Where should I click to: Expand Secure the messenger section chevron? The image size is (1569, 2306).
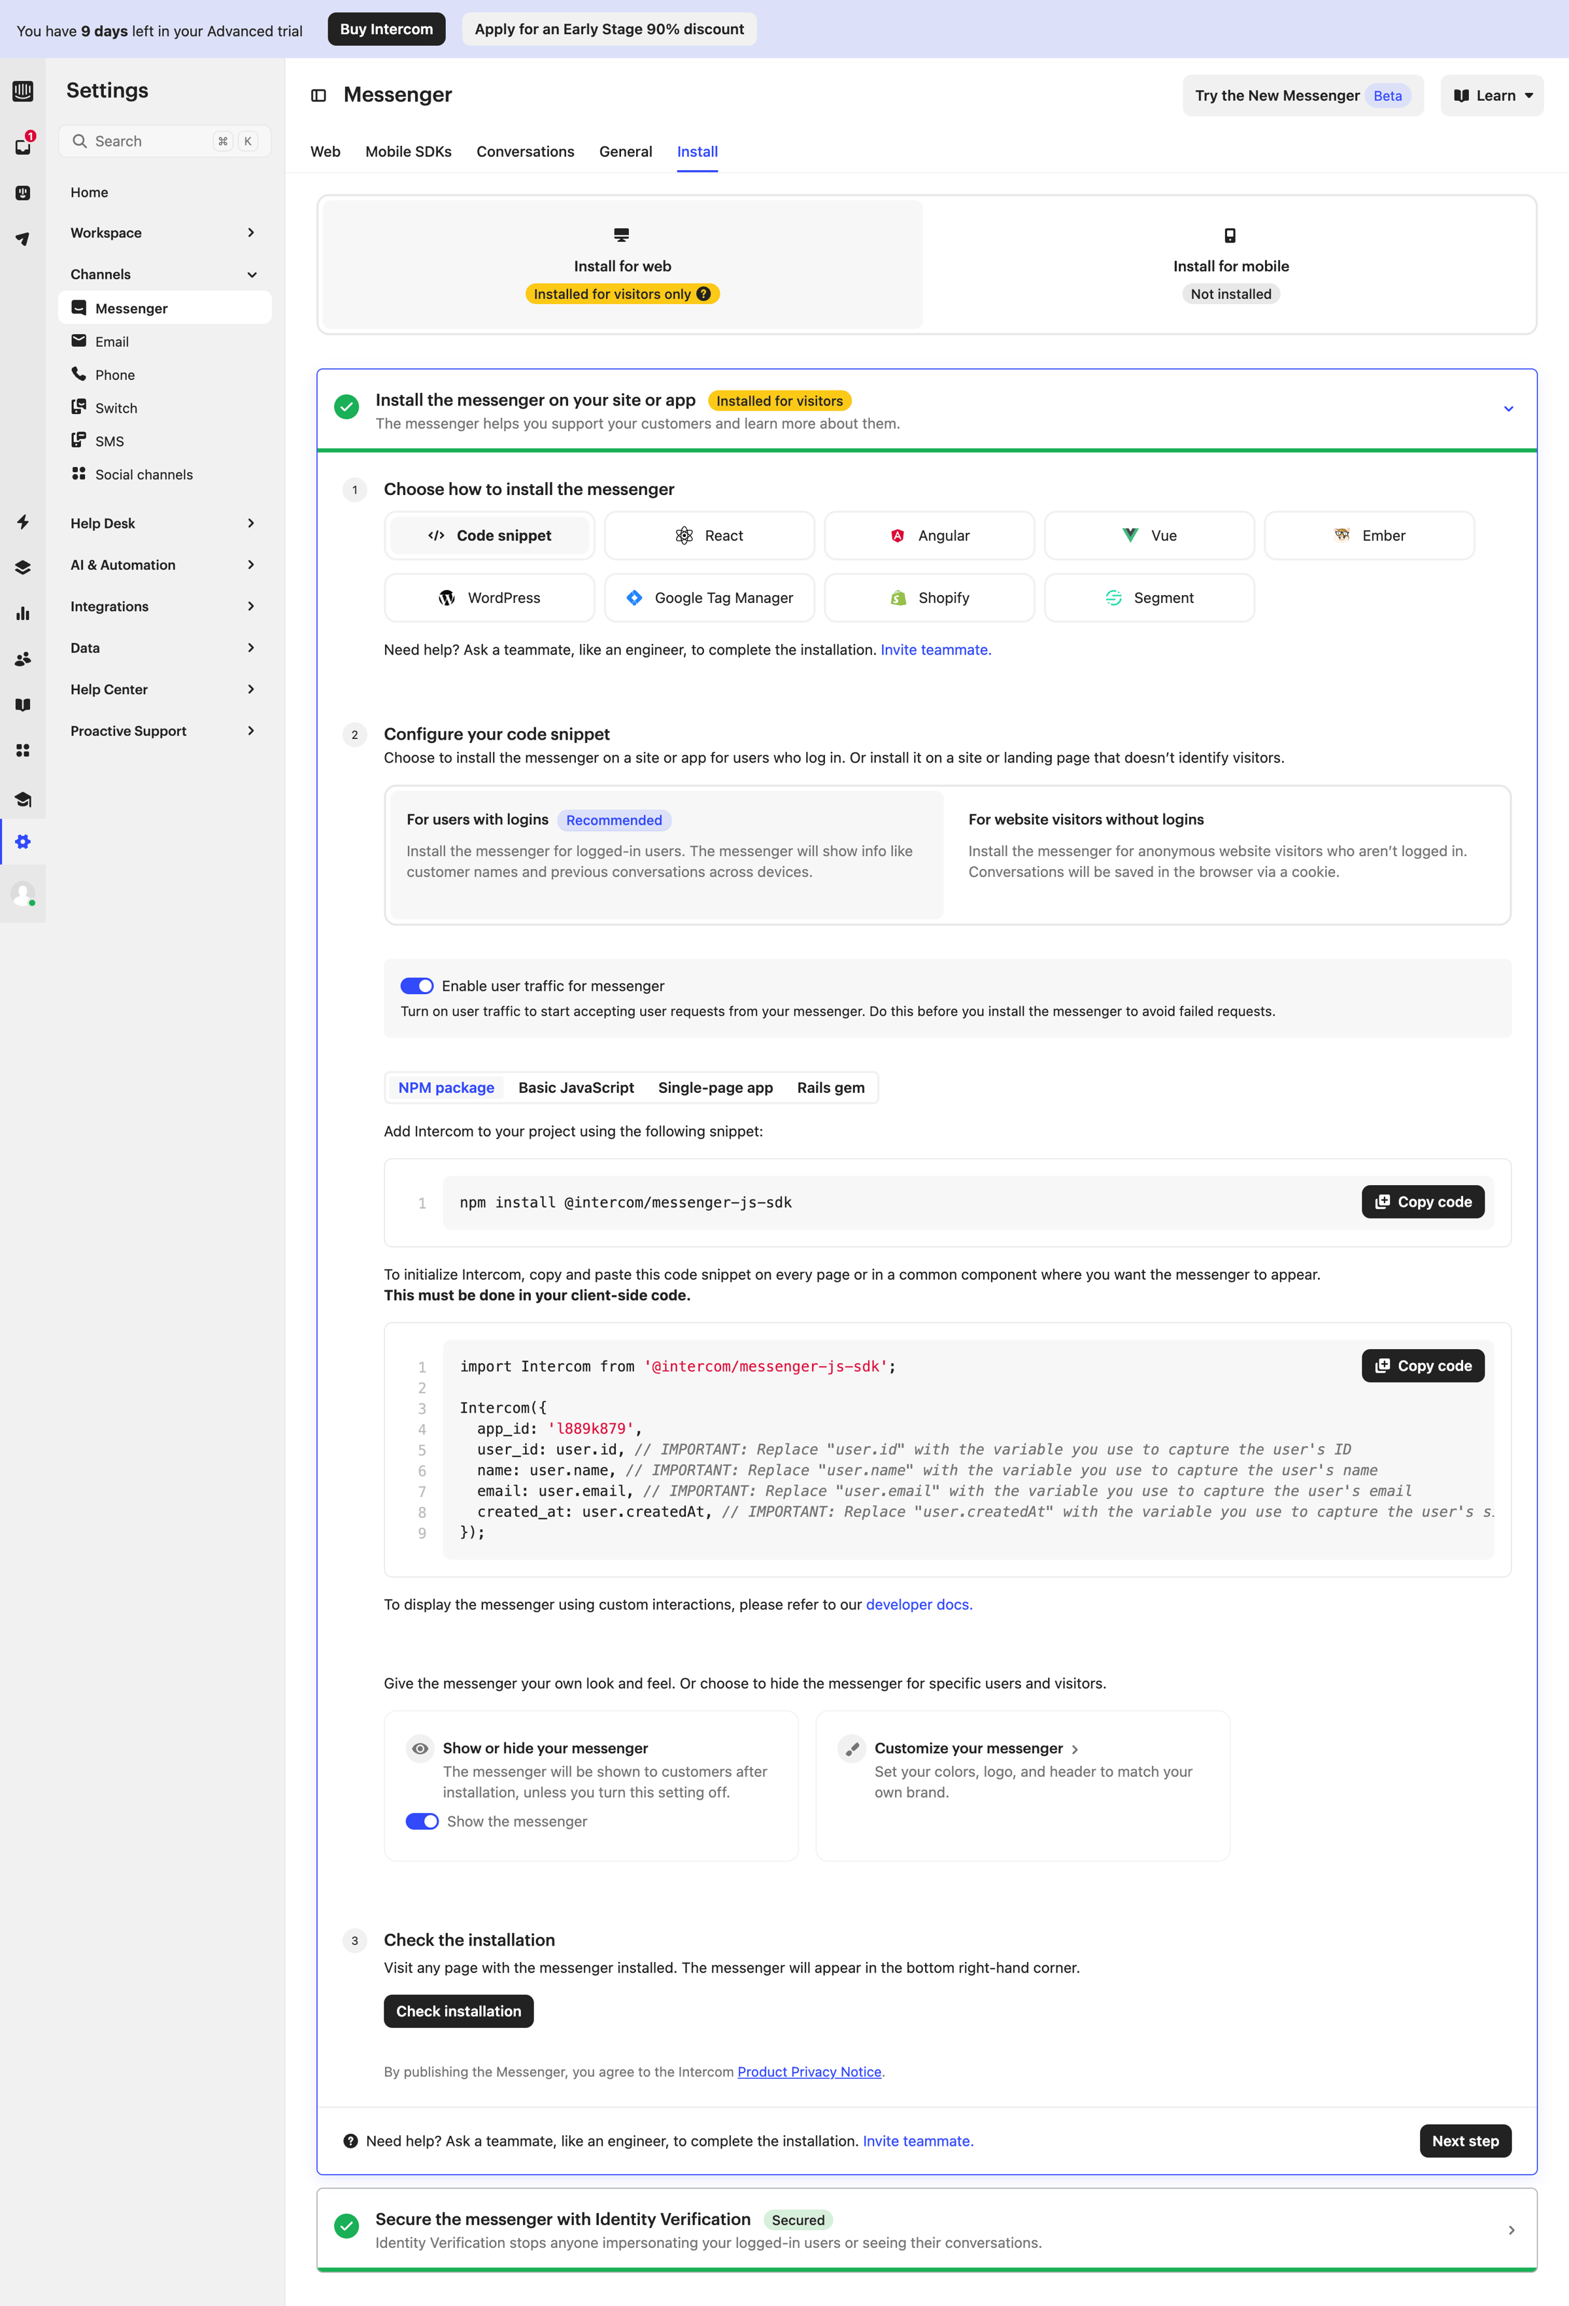(x=1510, y=2231)
